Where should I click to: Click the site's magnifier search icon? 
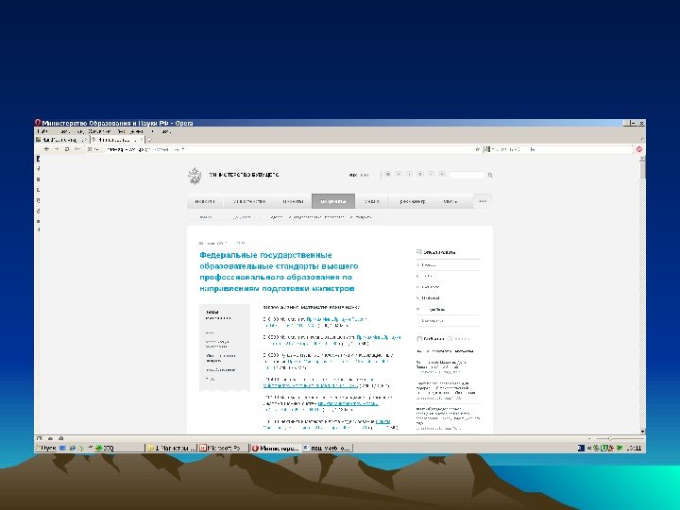[490, 176]
